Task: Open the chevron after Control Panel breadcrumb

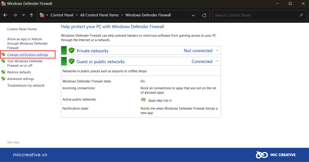Action: (77, 15)
